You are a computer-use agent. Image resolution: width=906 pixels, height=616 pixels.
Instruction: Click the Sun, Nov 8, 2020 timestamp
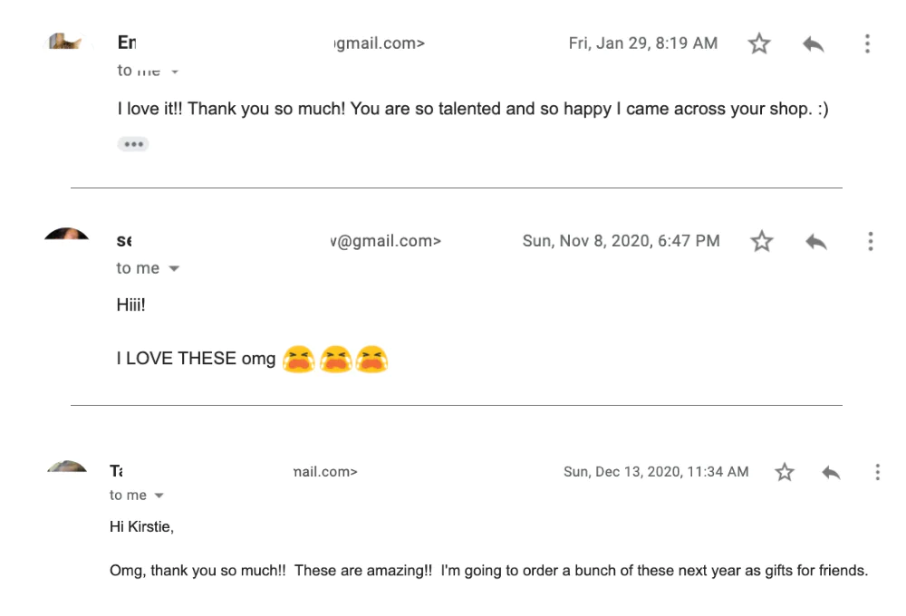pos(621,241)
